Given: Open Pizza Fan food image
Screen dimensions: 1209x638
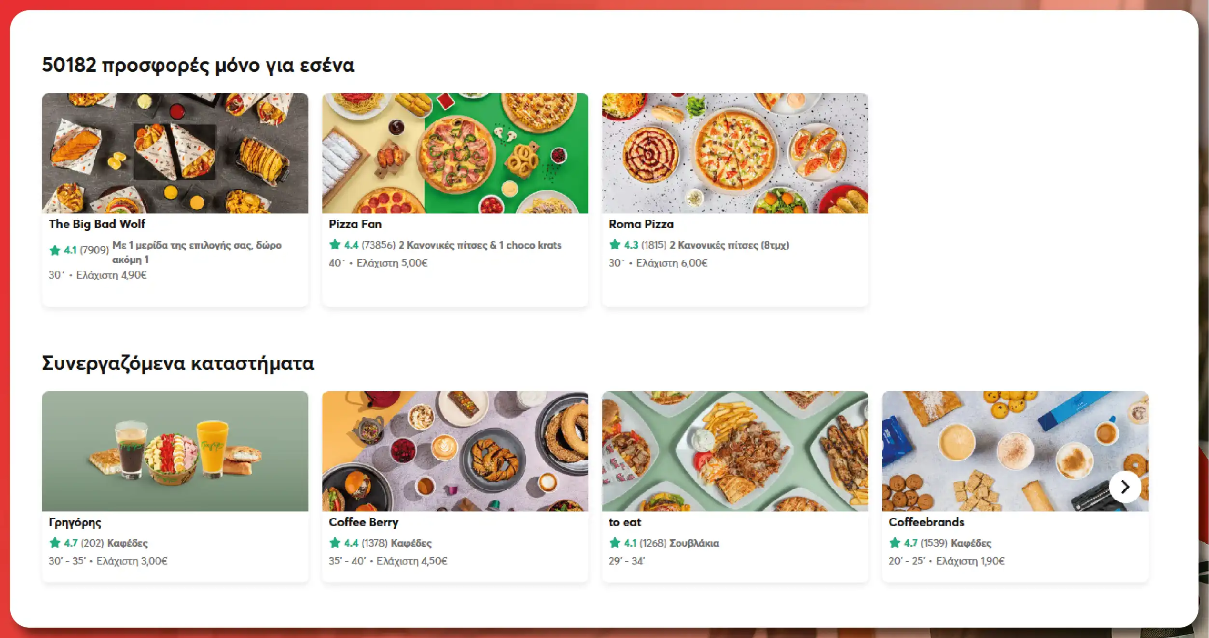Looking at the screenshot, I should pos(455,153).
